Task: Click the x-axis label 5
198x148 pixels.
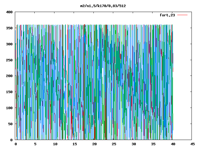Action: [x=35, y=144]
